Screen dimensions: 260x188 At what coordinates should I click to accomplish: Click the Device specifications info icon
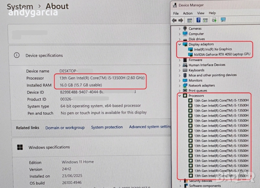(17, 55)
